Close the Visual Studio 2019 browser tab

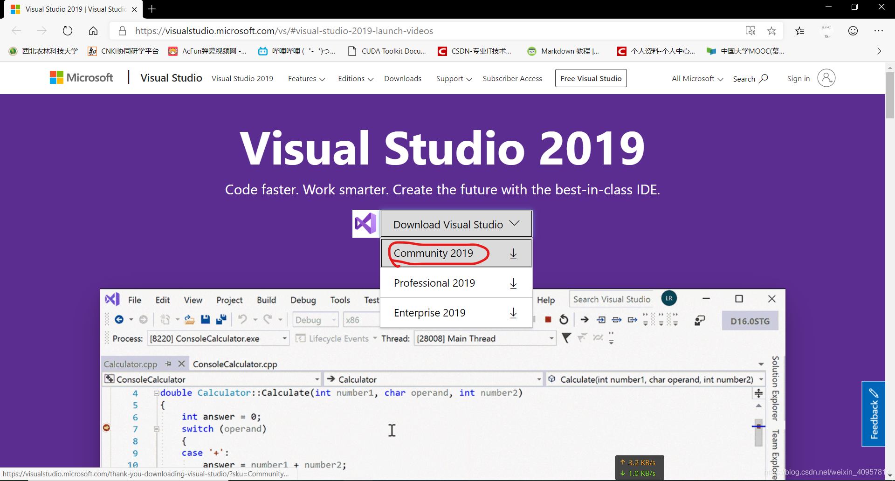[134, 9]
